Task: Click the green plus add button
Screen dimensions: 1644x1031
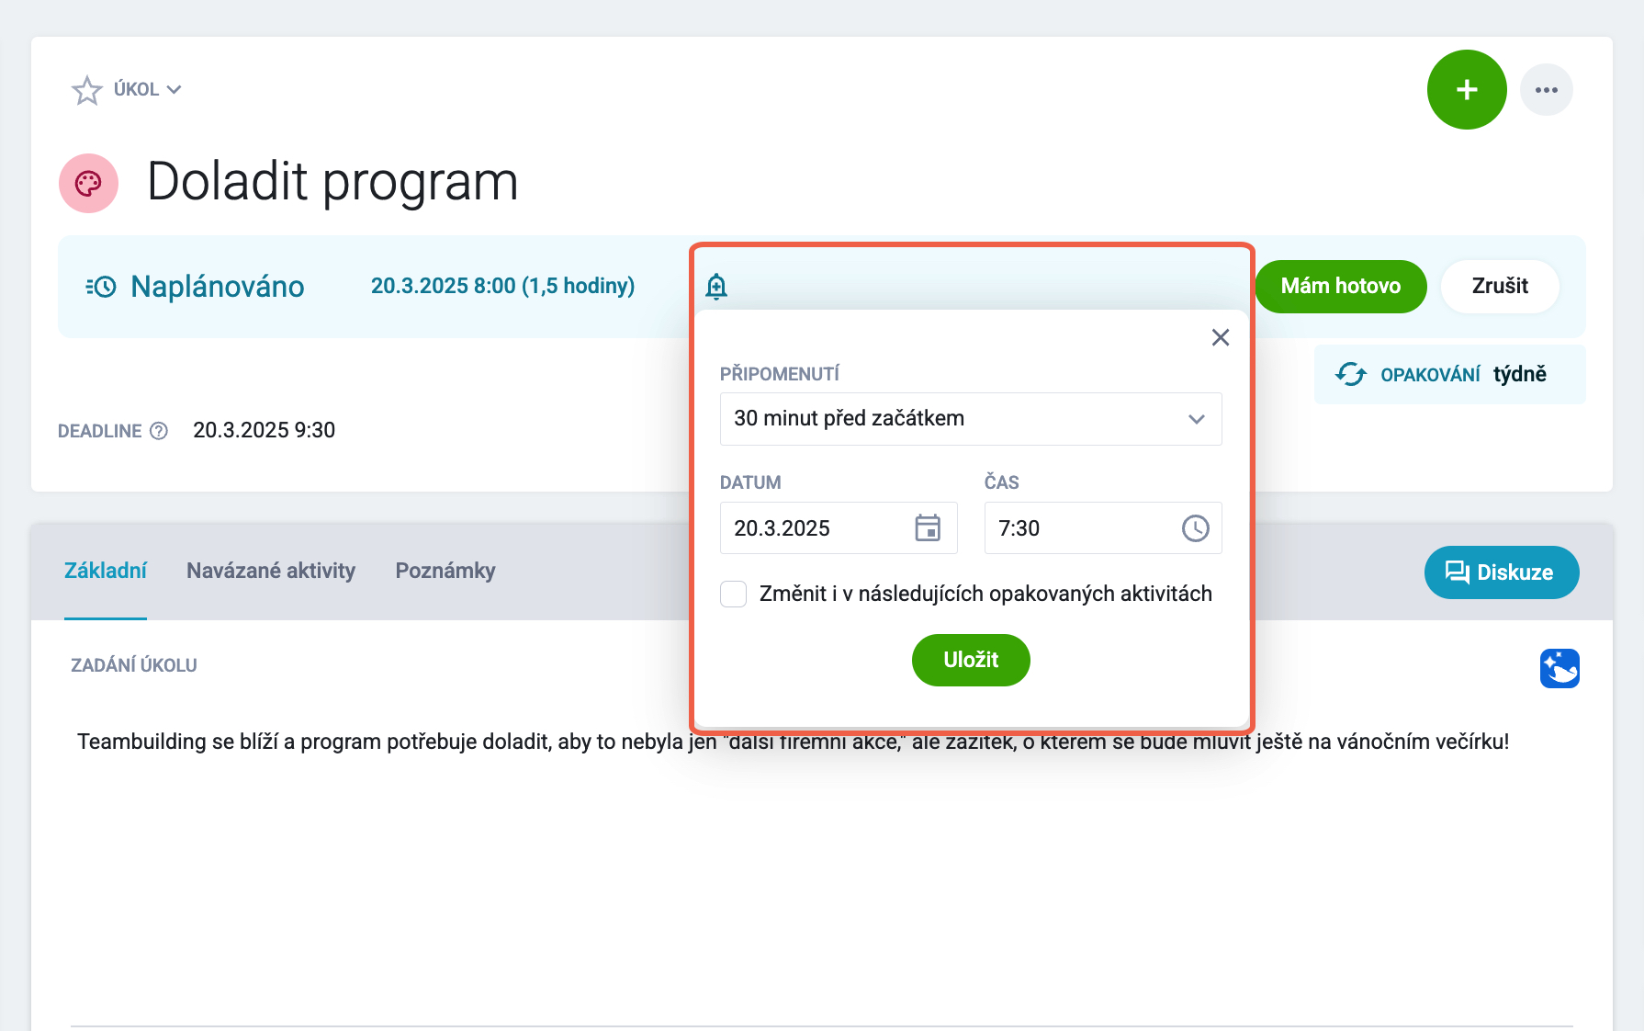Action: pyautogui.click(x=1467, y=90)
